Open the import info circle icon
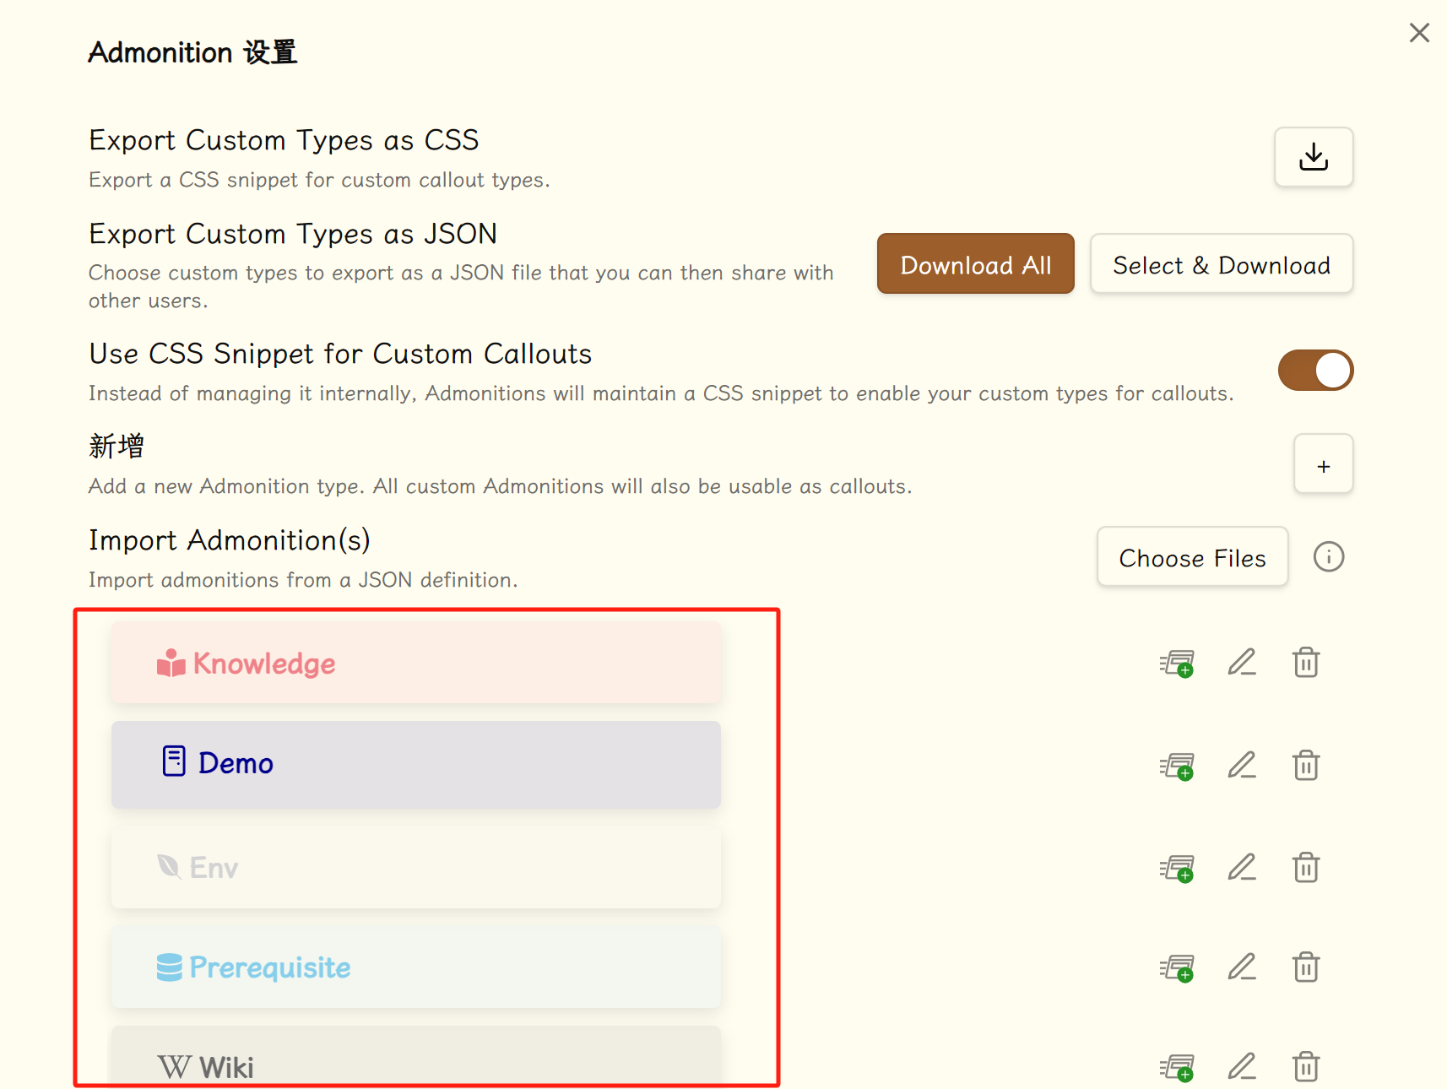 click(1328, 557)
